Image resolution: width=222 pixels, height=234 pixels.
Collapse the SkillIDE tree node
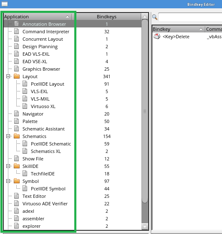[x=8, y=166]
